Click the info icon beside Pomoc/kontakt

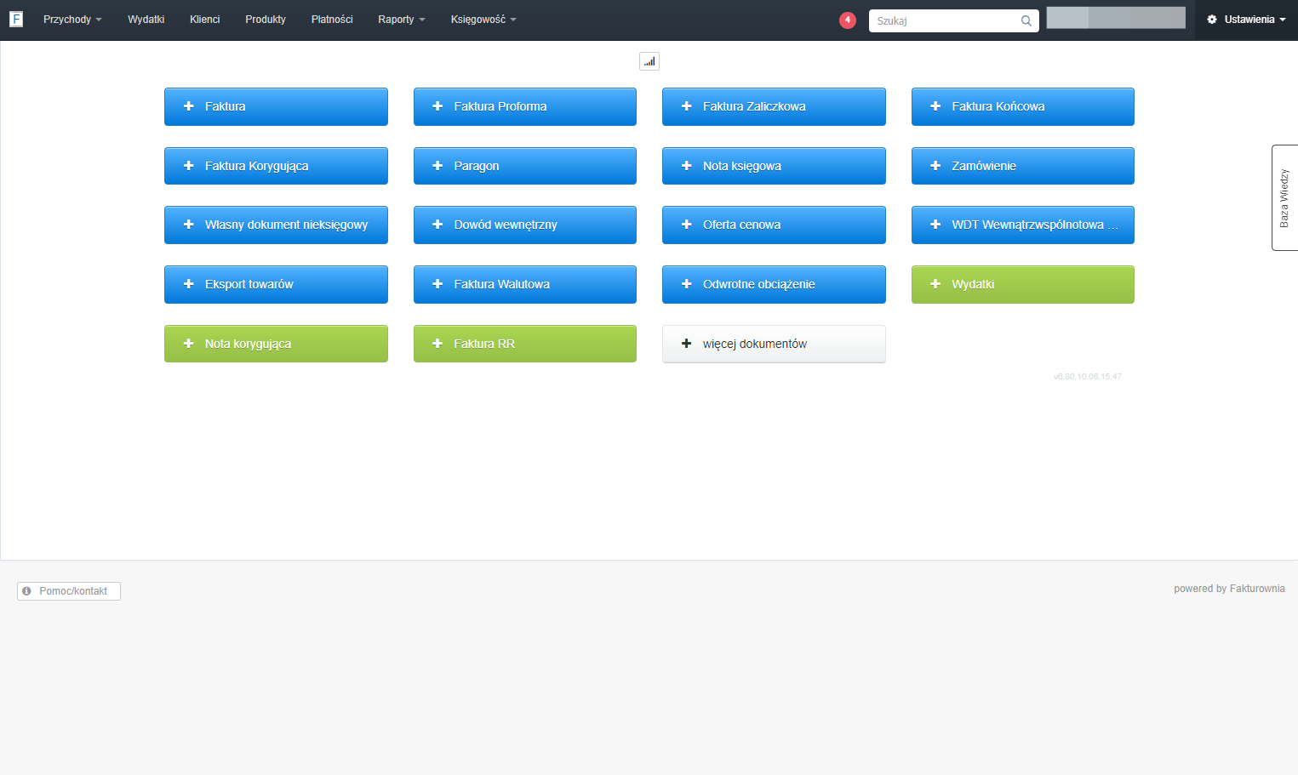click(26, 591)
